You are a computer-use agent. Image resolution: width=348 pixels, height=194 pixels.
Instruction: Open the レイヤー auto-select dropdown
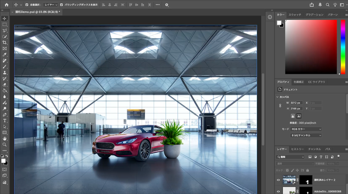pos(51,5)
